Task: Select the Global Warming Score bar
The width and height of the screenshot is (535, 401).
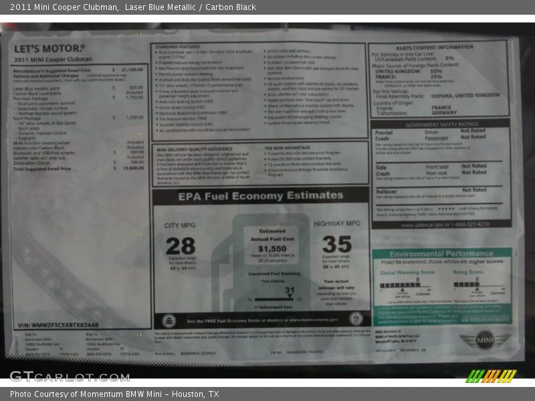Action: click(x=405, y=285)
